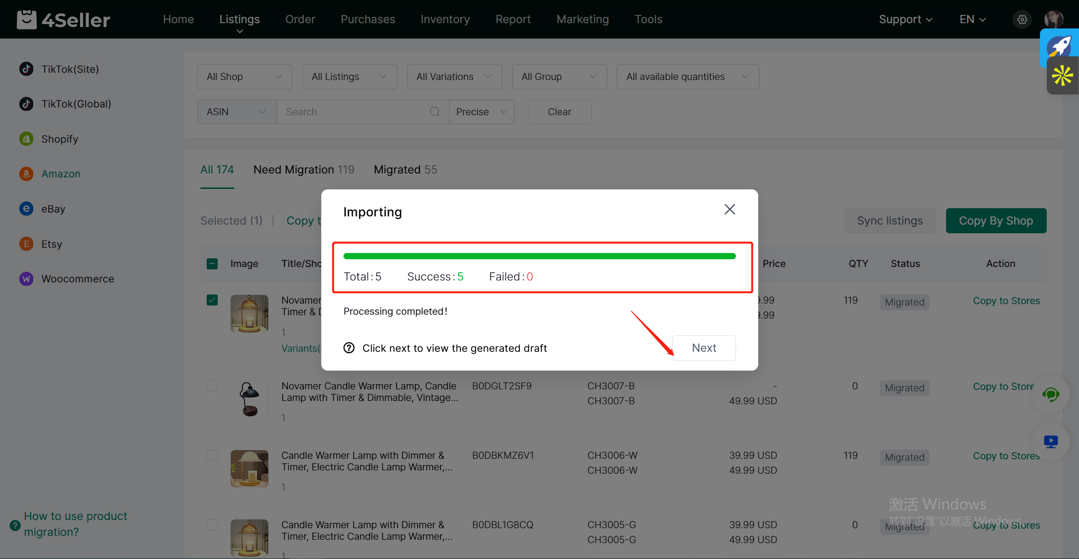This screenshot has height=559, width=1079.
Task: Check the CH3006-W listing checkbox
Action: pos(212,455)
